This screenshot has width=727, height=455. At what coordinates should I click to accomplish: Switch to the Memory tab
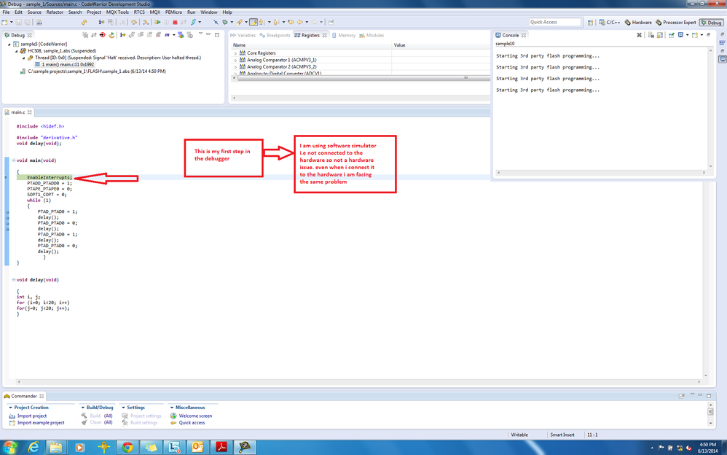(x=344, y=35)
